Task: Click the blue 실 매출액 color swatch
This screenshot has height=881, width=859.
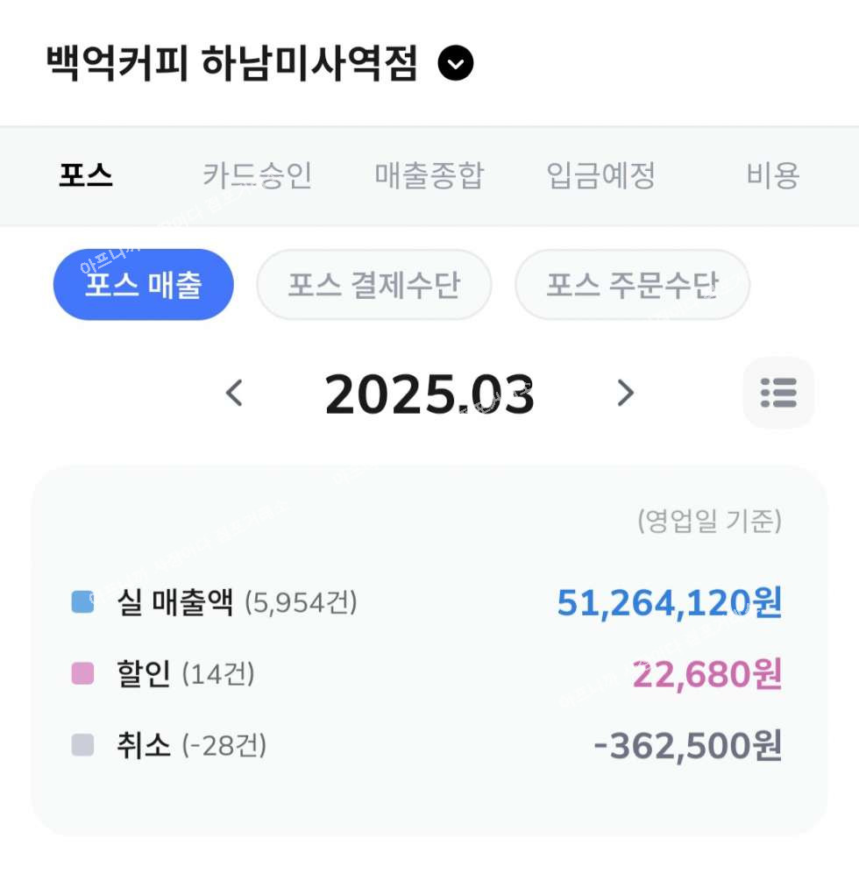Action: tap(82, 602)
